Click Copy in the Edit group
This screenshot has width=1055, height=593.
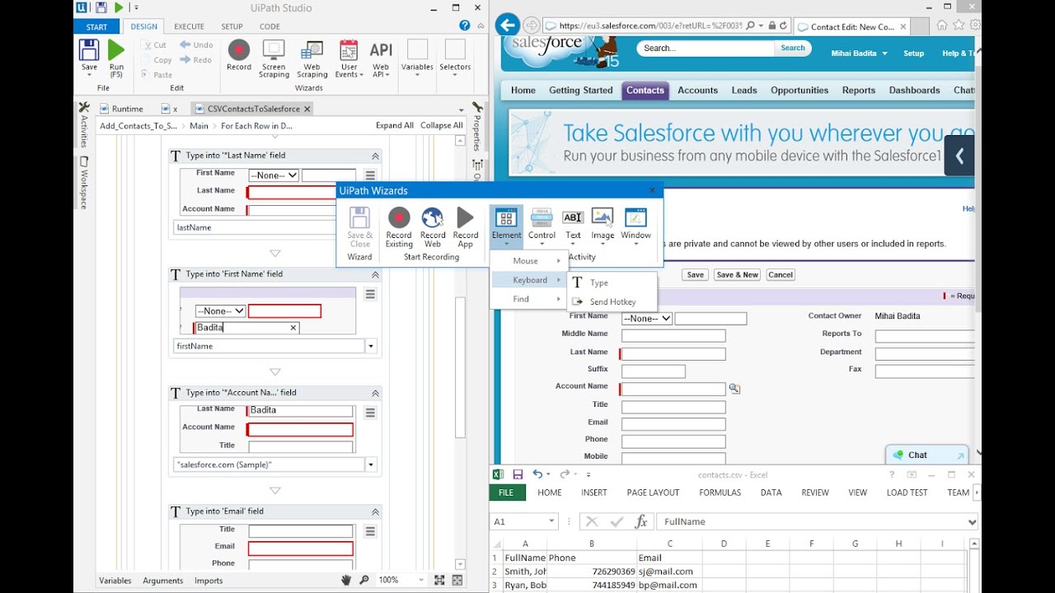(157, 60)
